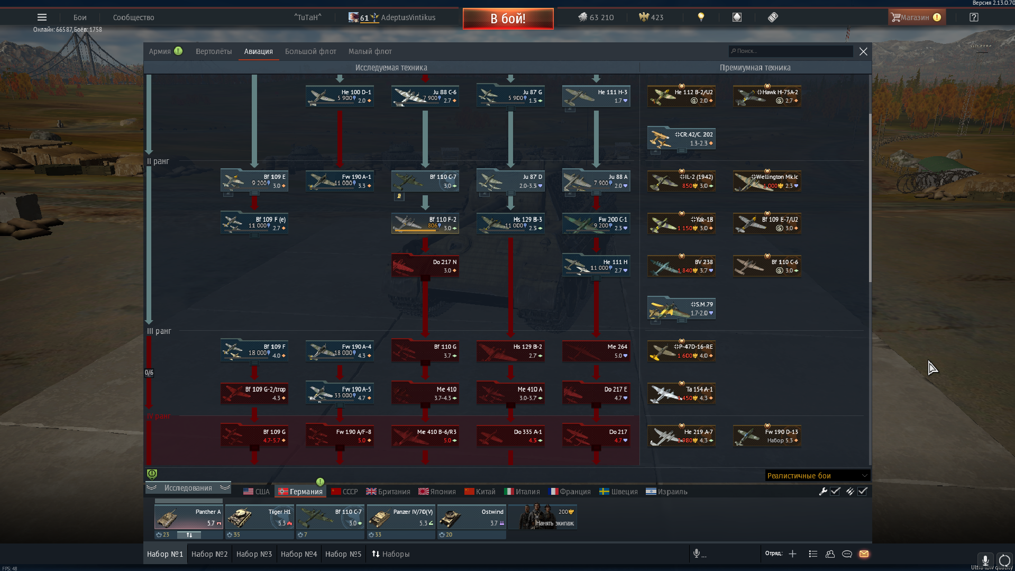
Task: Select the locked Do 217 N aircraft
Action: [x=425, y=266]
